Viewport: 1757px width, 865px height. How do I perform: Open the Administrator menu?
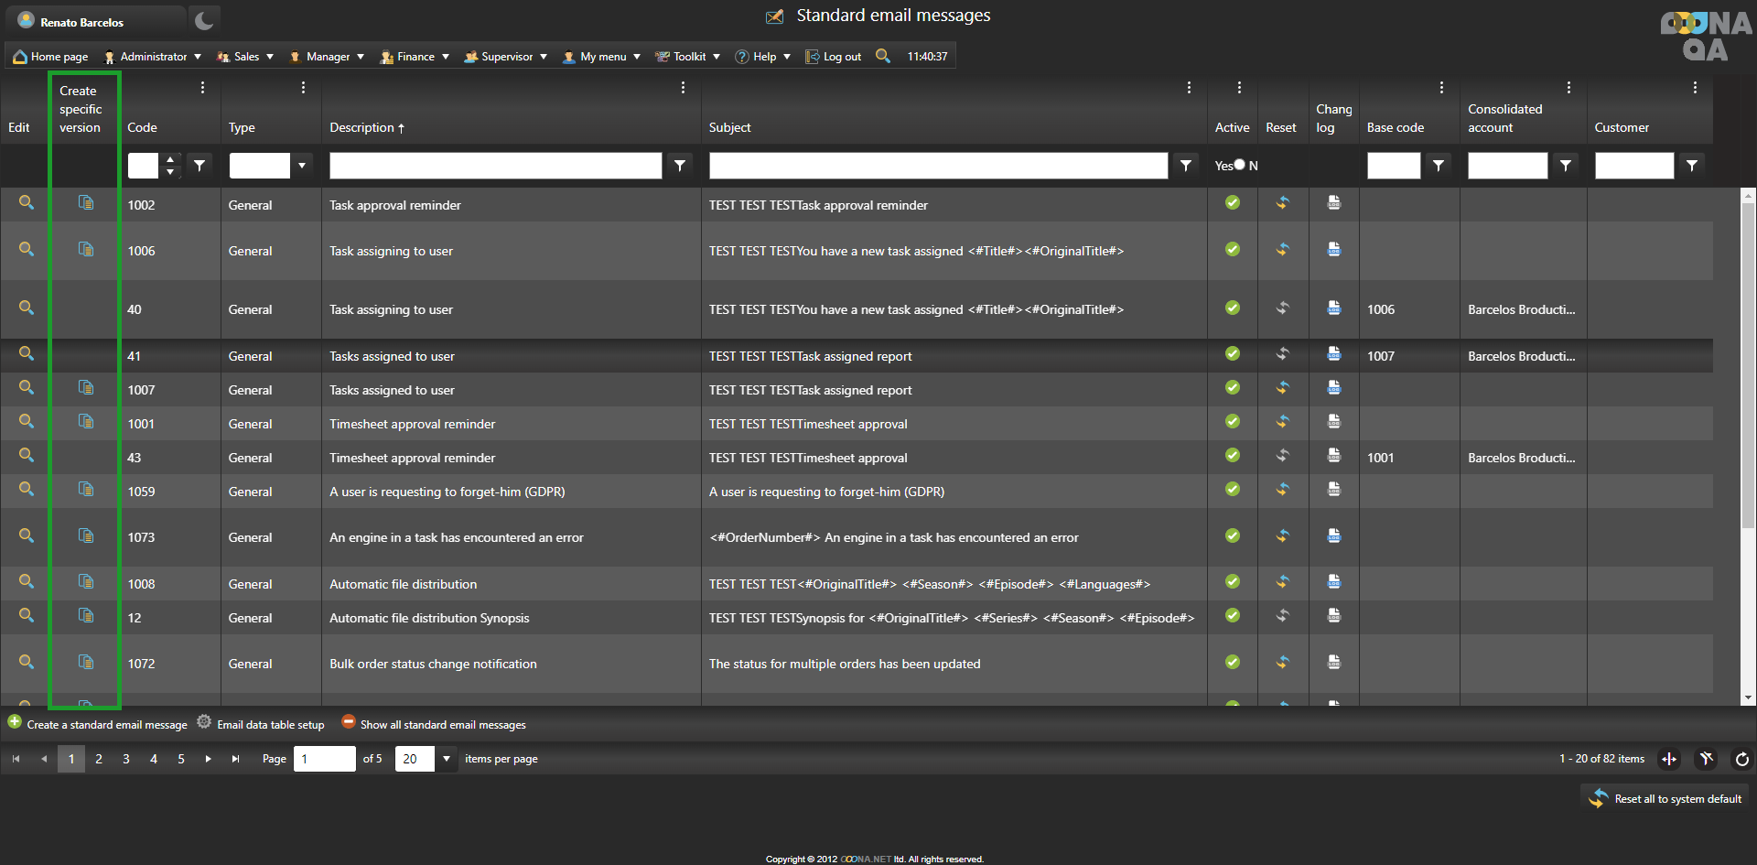point(153,57)
